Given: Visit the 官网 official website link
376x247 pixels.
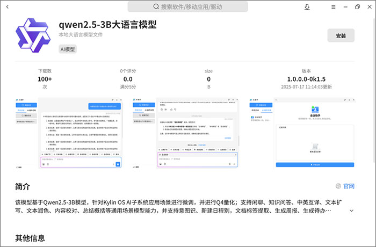Looking at the screenshot, I should click(349, 186).
